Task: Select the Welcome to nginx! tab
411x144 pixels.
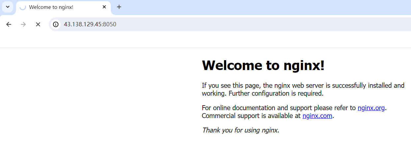Action: [63, 7]
